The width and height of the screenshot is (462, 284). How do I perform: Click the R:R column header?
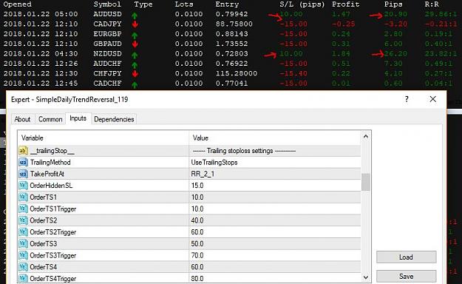point(432,4)
